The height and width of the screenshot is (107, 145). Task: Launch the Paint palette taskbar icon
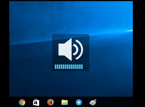(93, 102)
